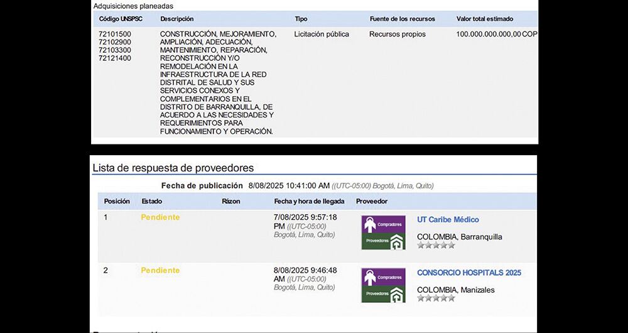Select UNSPSC code 72101500
Screen dimensions: 628x333
pyautogui.click(x=115, y=34)
